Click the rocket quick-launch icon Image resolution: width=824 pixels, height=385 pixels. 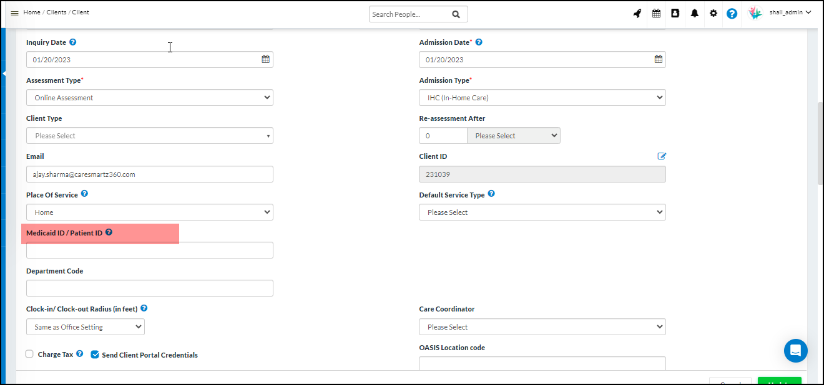(x=637, y=13)
